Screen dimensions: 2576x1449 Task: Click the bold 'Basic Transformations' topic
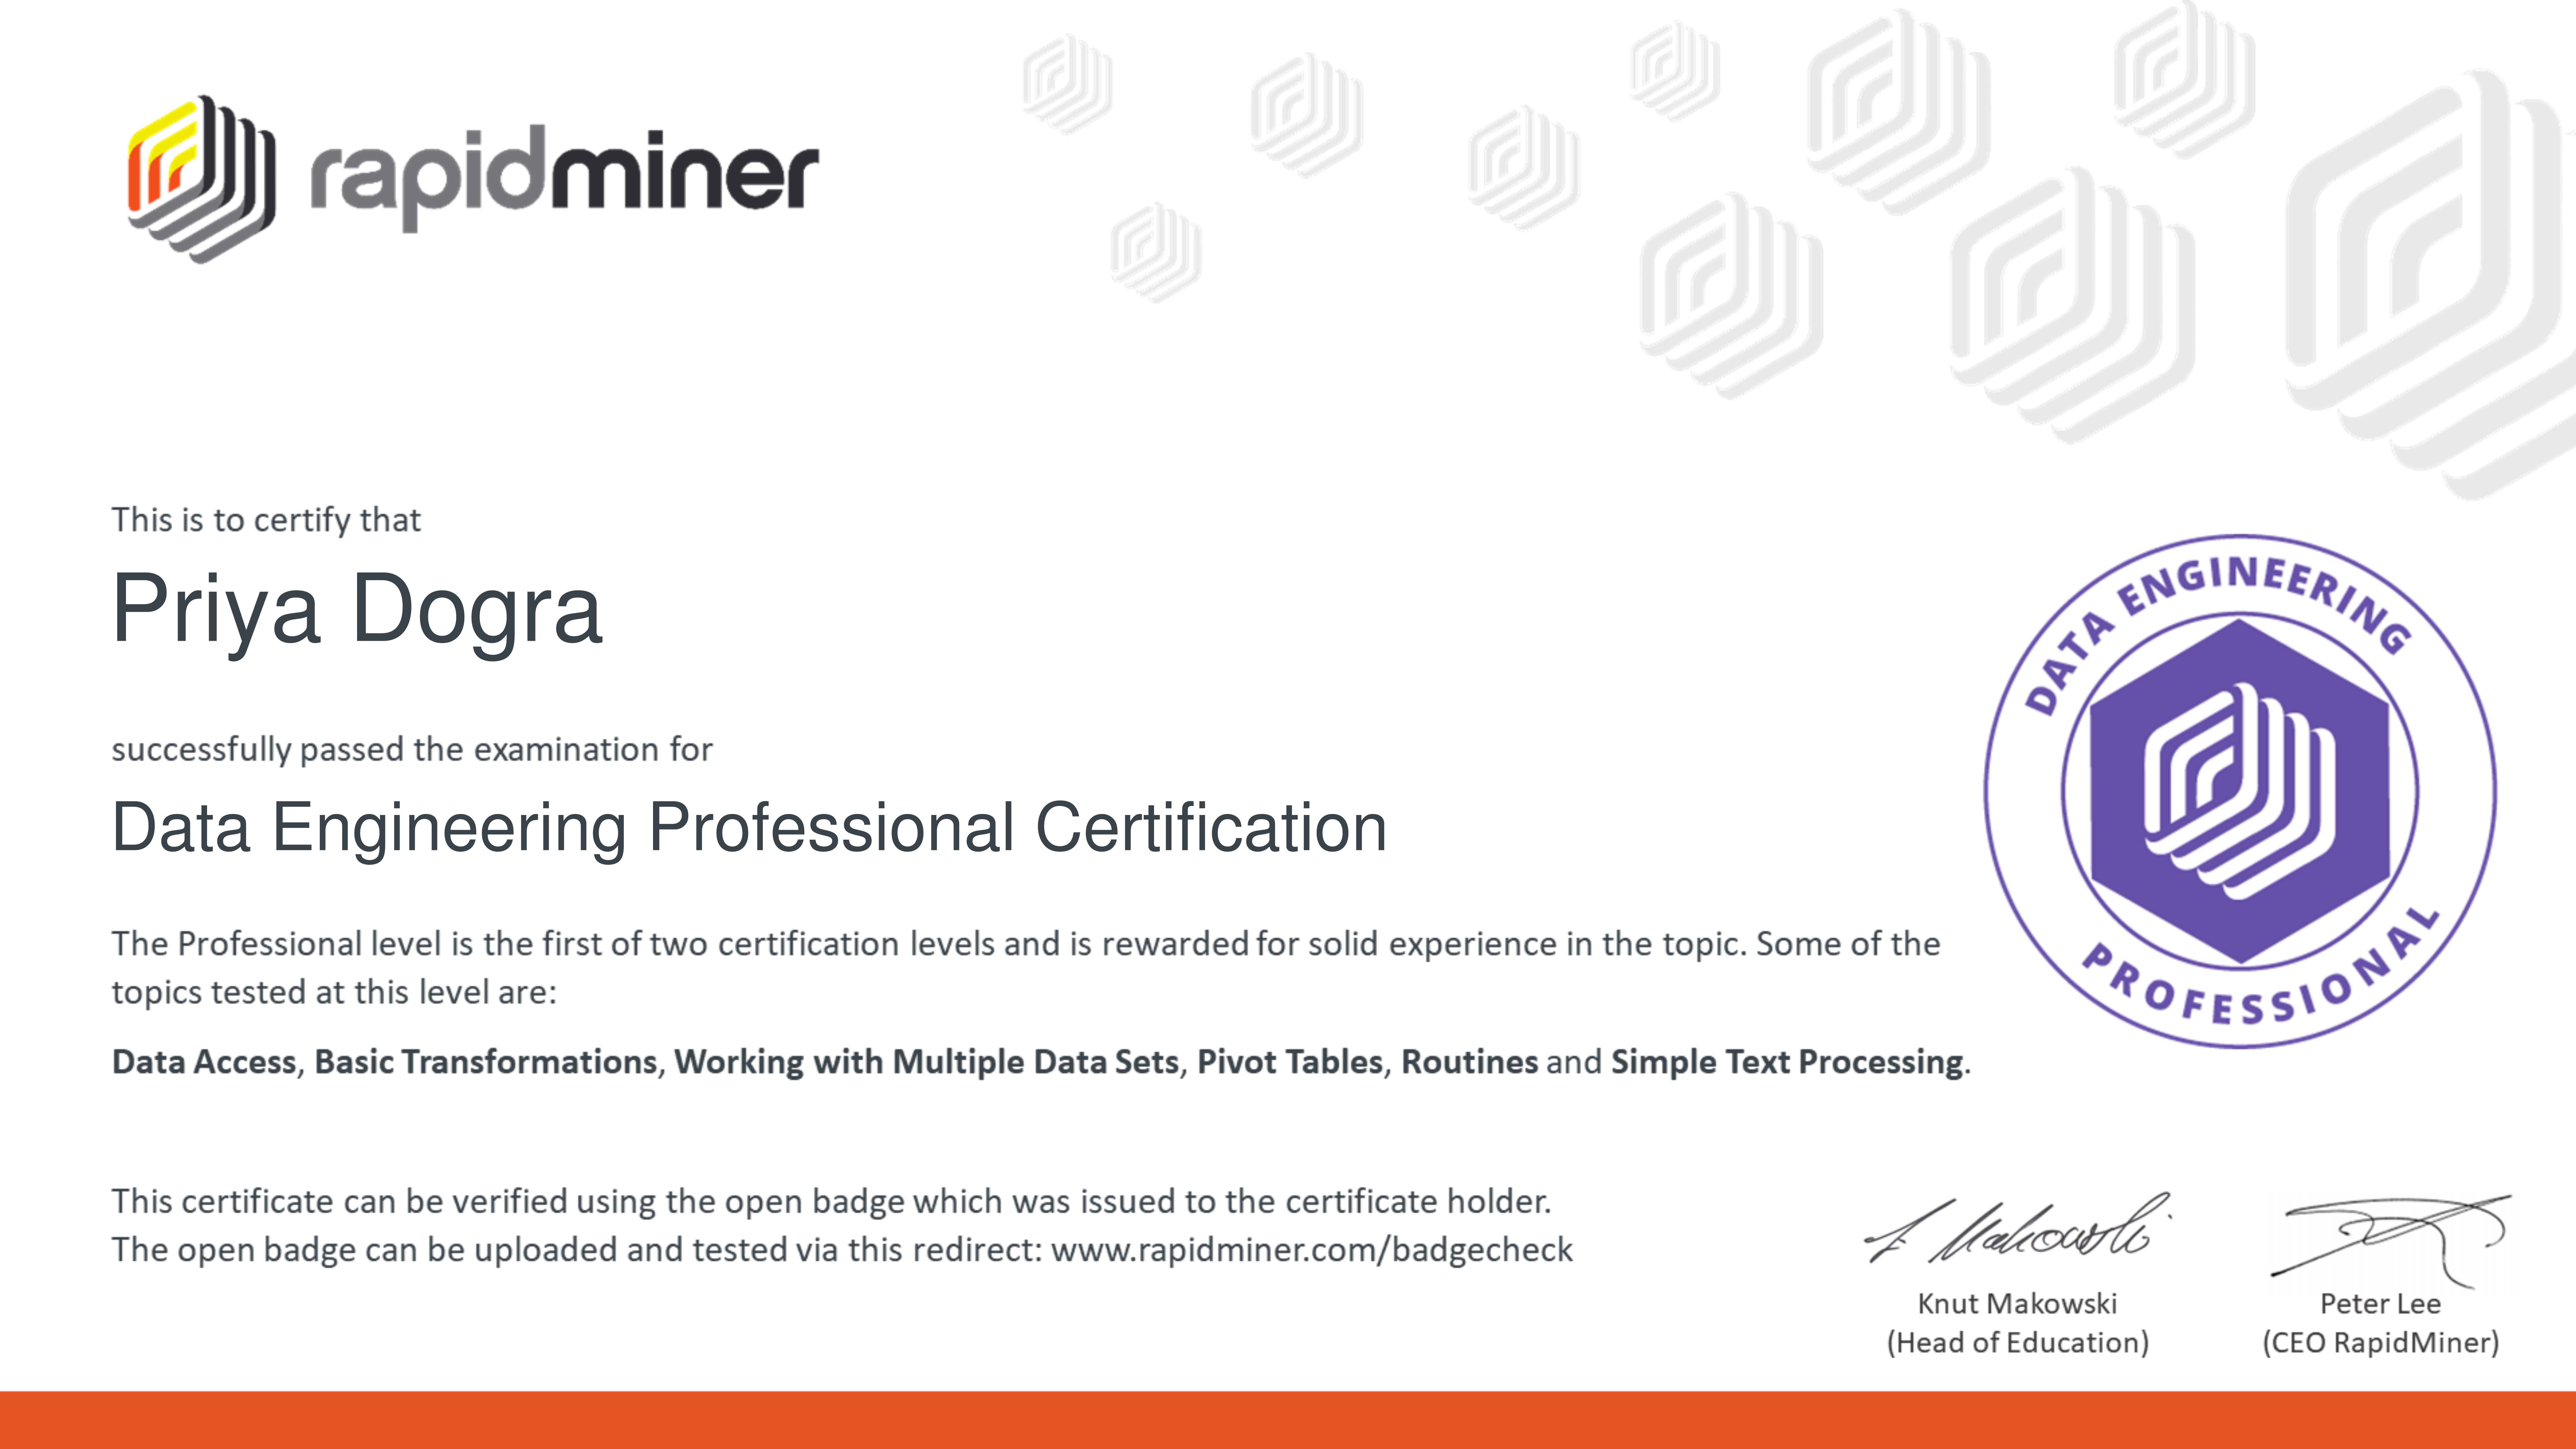(486, 1062)
